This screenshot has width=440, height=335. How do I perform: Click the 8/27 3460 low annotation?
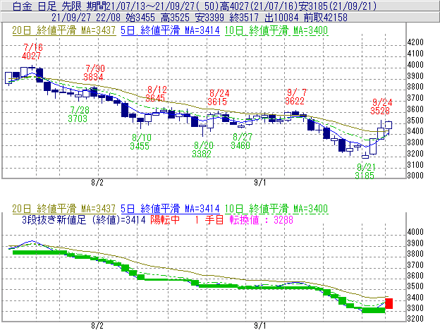(x=241, y=141)
